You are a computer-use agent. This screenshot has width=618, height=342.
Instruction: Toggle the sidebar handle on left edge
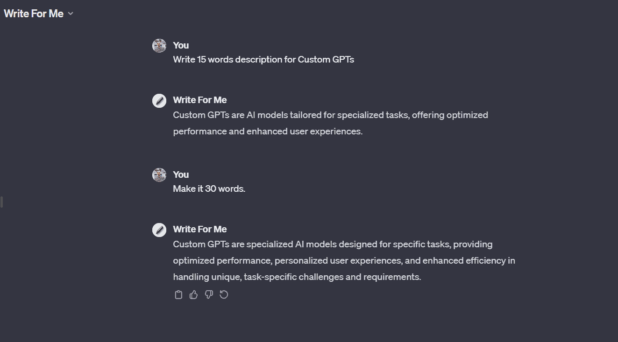tap(1, 202)
